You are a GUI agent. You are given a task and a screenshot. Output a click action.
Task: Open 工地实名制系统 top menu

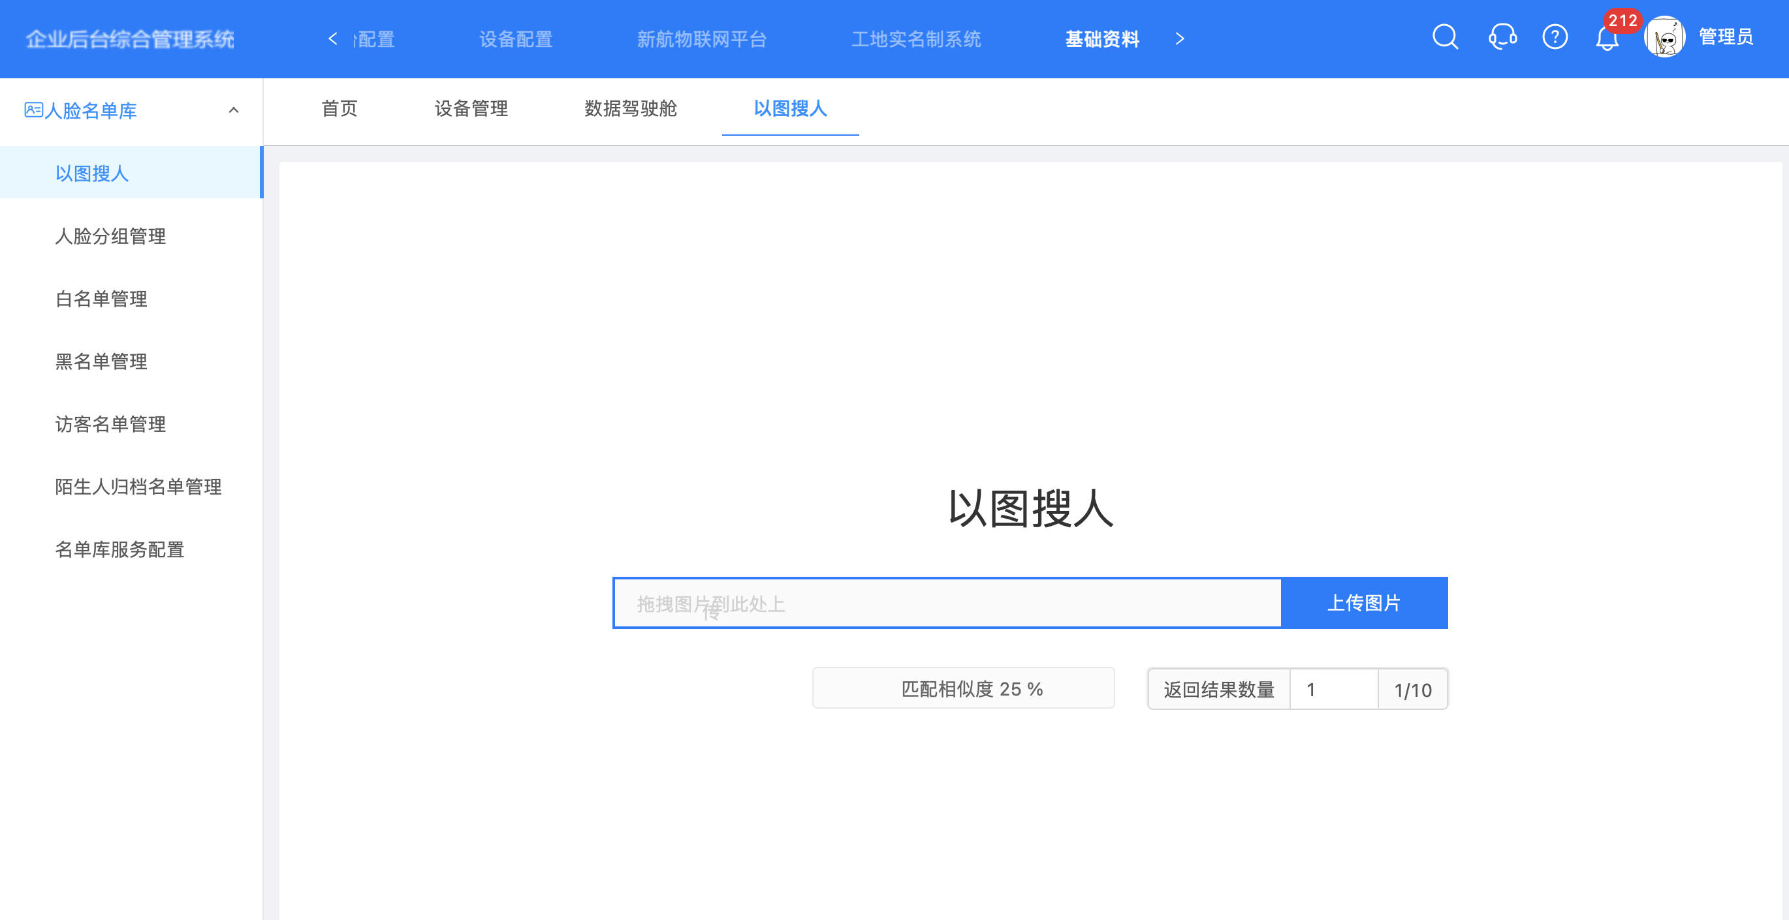(917, 39)
